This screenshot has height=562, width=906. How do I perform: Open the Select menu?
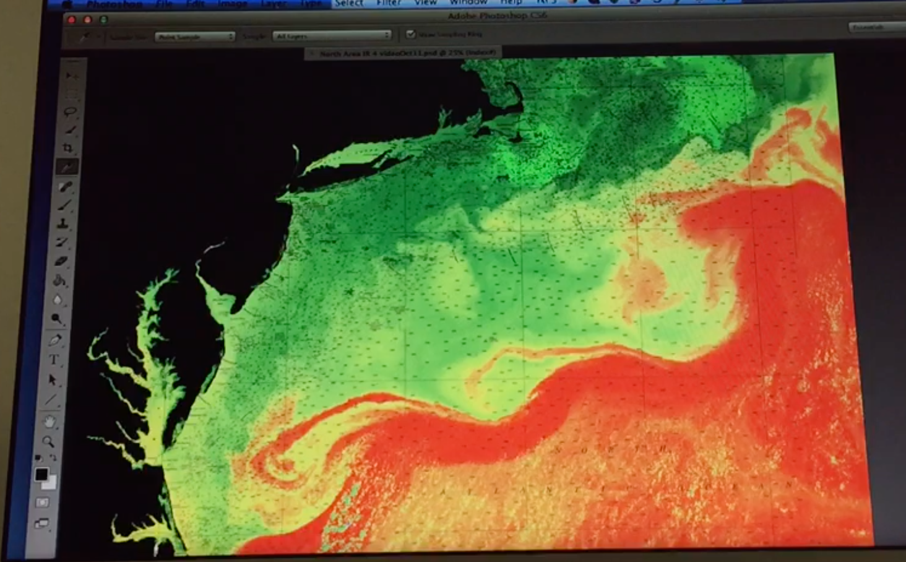tap(349, 3)
